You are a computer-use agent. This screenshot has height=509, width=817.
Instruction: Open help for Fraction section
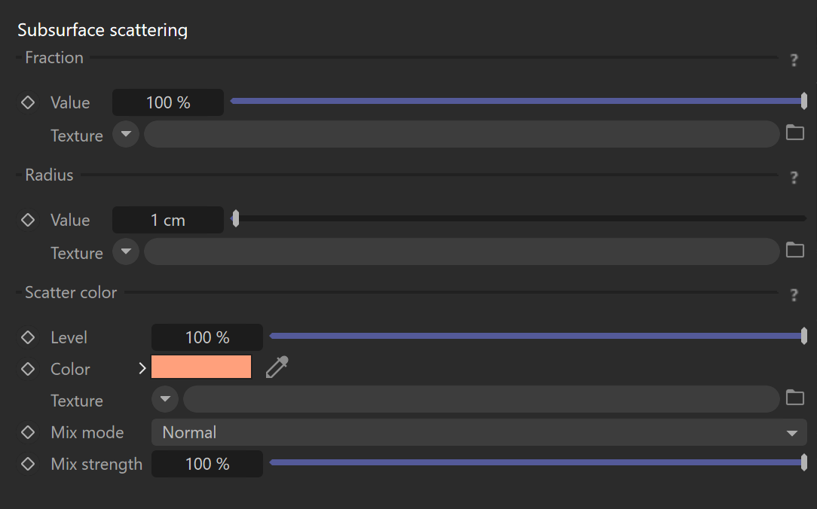click(794, 59)
